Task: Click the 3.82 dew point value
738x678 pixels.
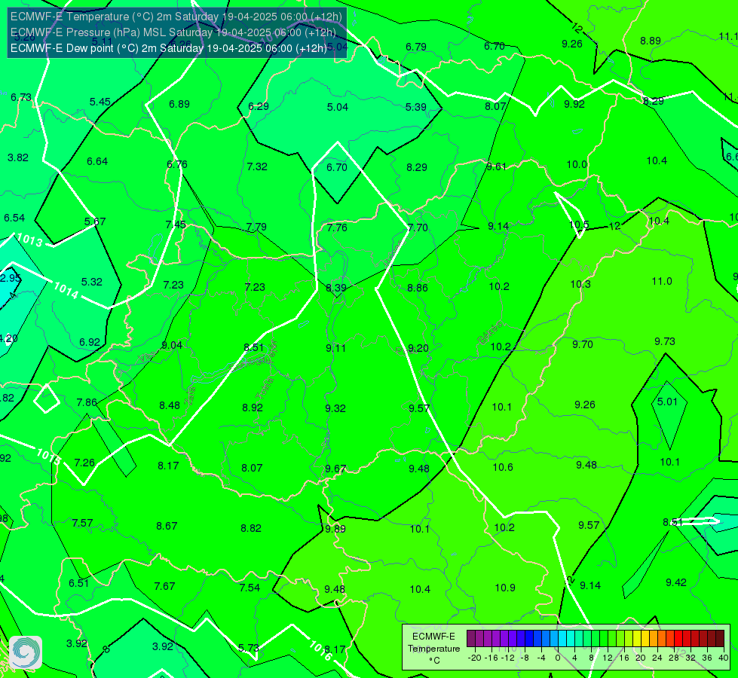Action: (18, 157)
